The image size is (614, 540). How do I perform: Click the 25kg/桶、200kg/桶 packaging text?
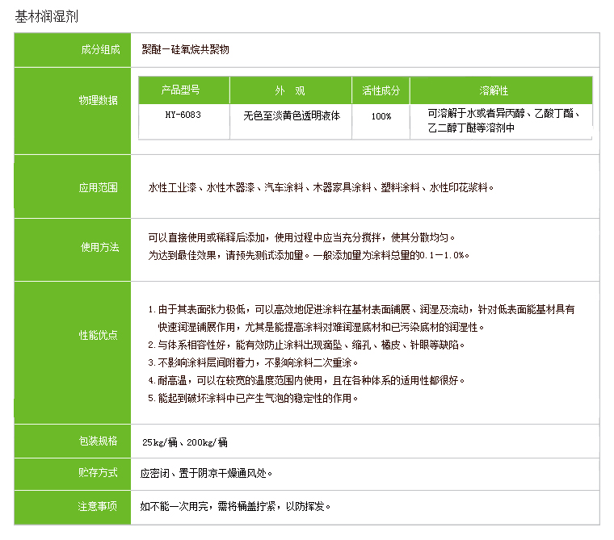(185, 442)
